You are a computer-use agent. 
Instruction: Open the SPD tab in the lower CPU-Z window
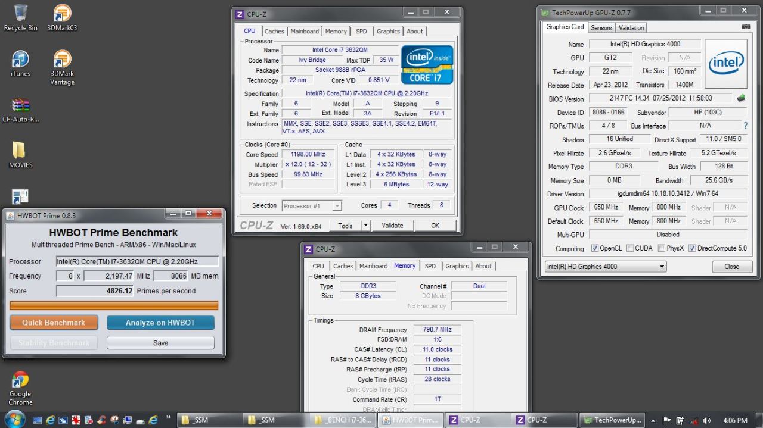(x=430, y=266)
